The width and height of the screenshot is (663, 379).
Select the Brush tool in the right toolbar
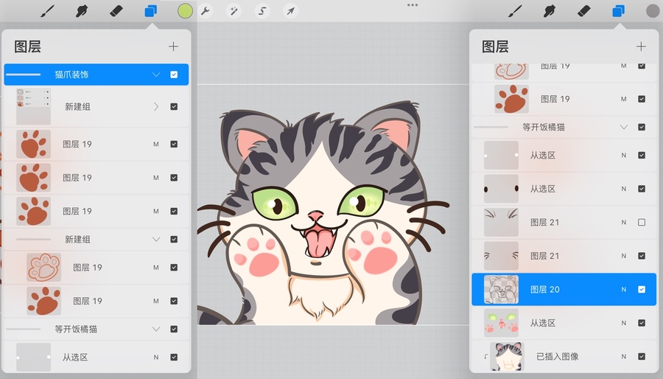coord(515,11)
